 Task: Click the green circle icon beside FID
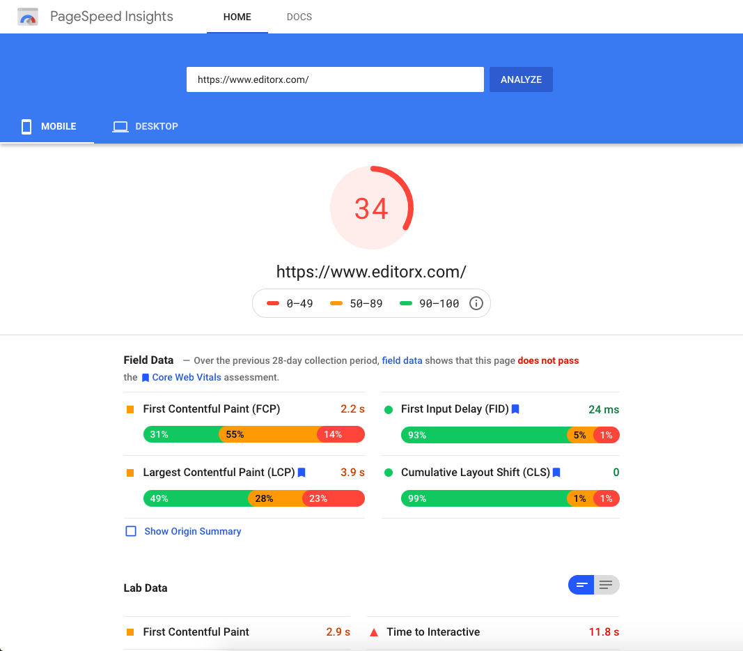389,410
